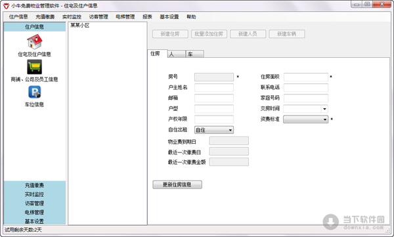This screenshot has width=394, height=237.
Task: Click the app logo in title bar
Action: (x=6, y=5)
